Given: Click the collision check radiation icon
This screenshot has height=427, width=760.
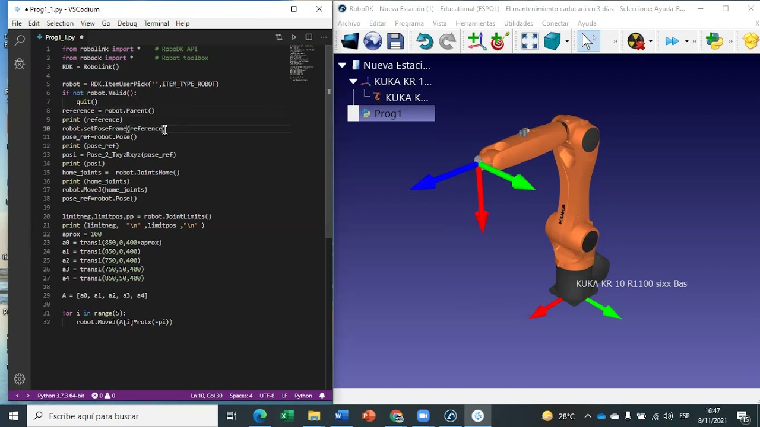Looking at the screenshot, I should click(636, 41).
